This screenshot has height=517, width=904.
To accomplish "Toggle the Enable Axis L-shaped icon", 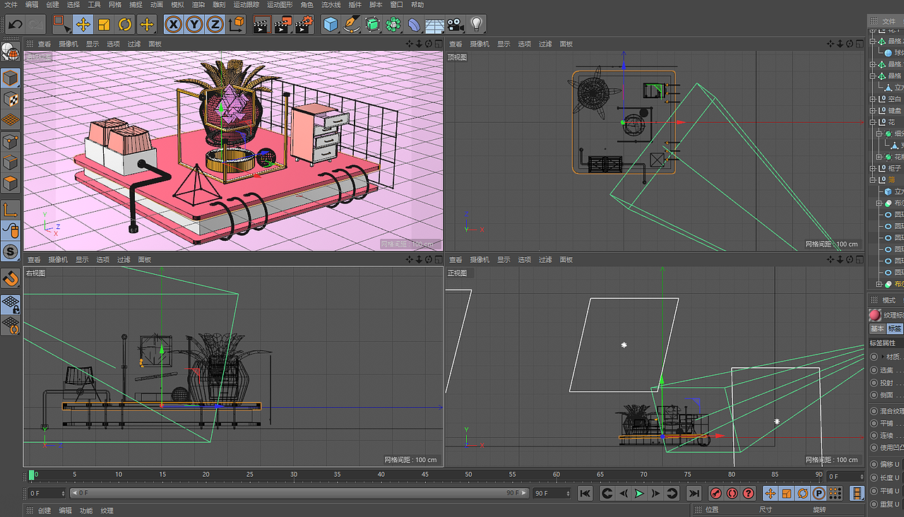I will (x=11, y=210).
